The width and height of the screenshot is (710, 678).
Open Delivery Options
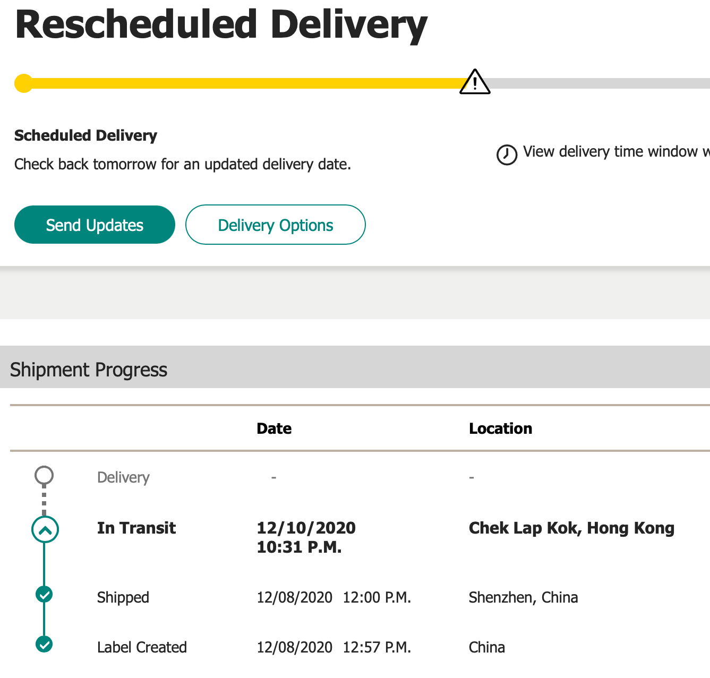[x=275, y=225]
